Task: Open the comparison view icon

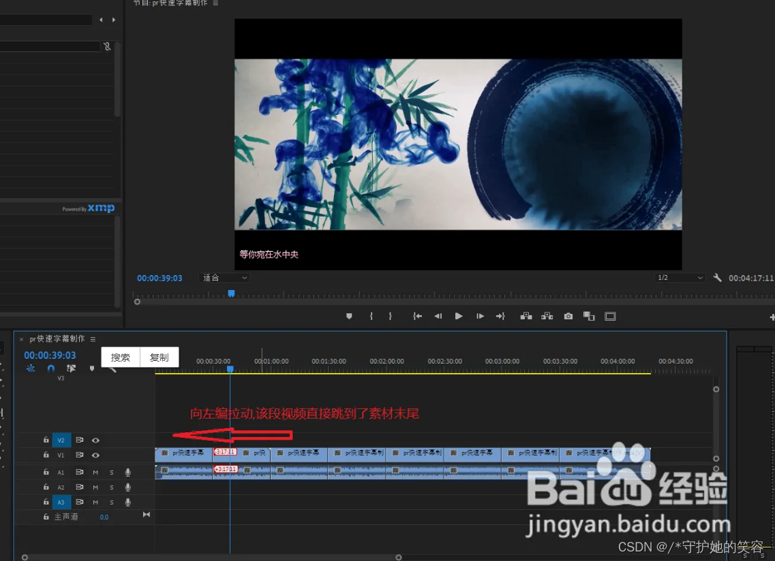Action: click(x=589, y=316)
